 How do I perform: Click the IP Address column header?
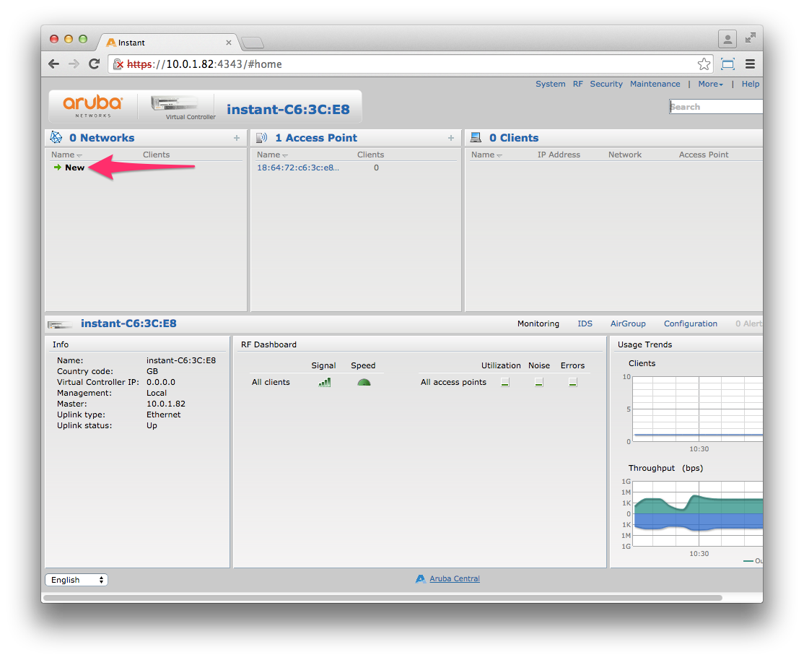tap(559, 155)
